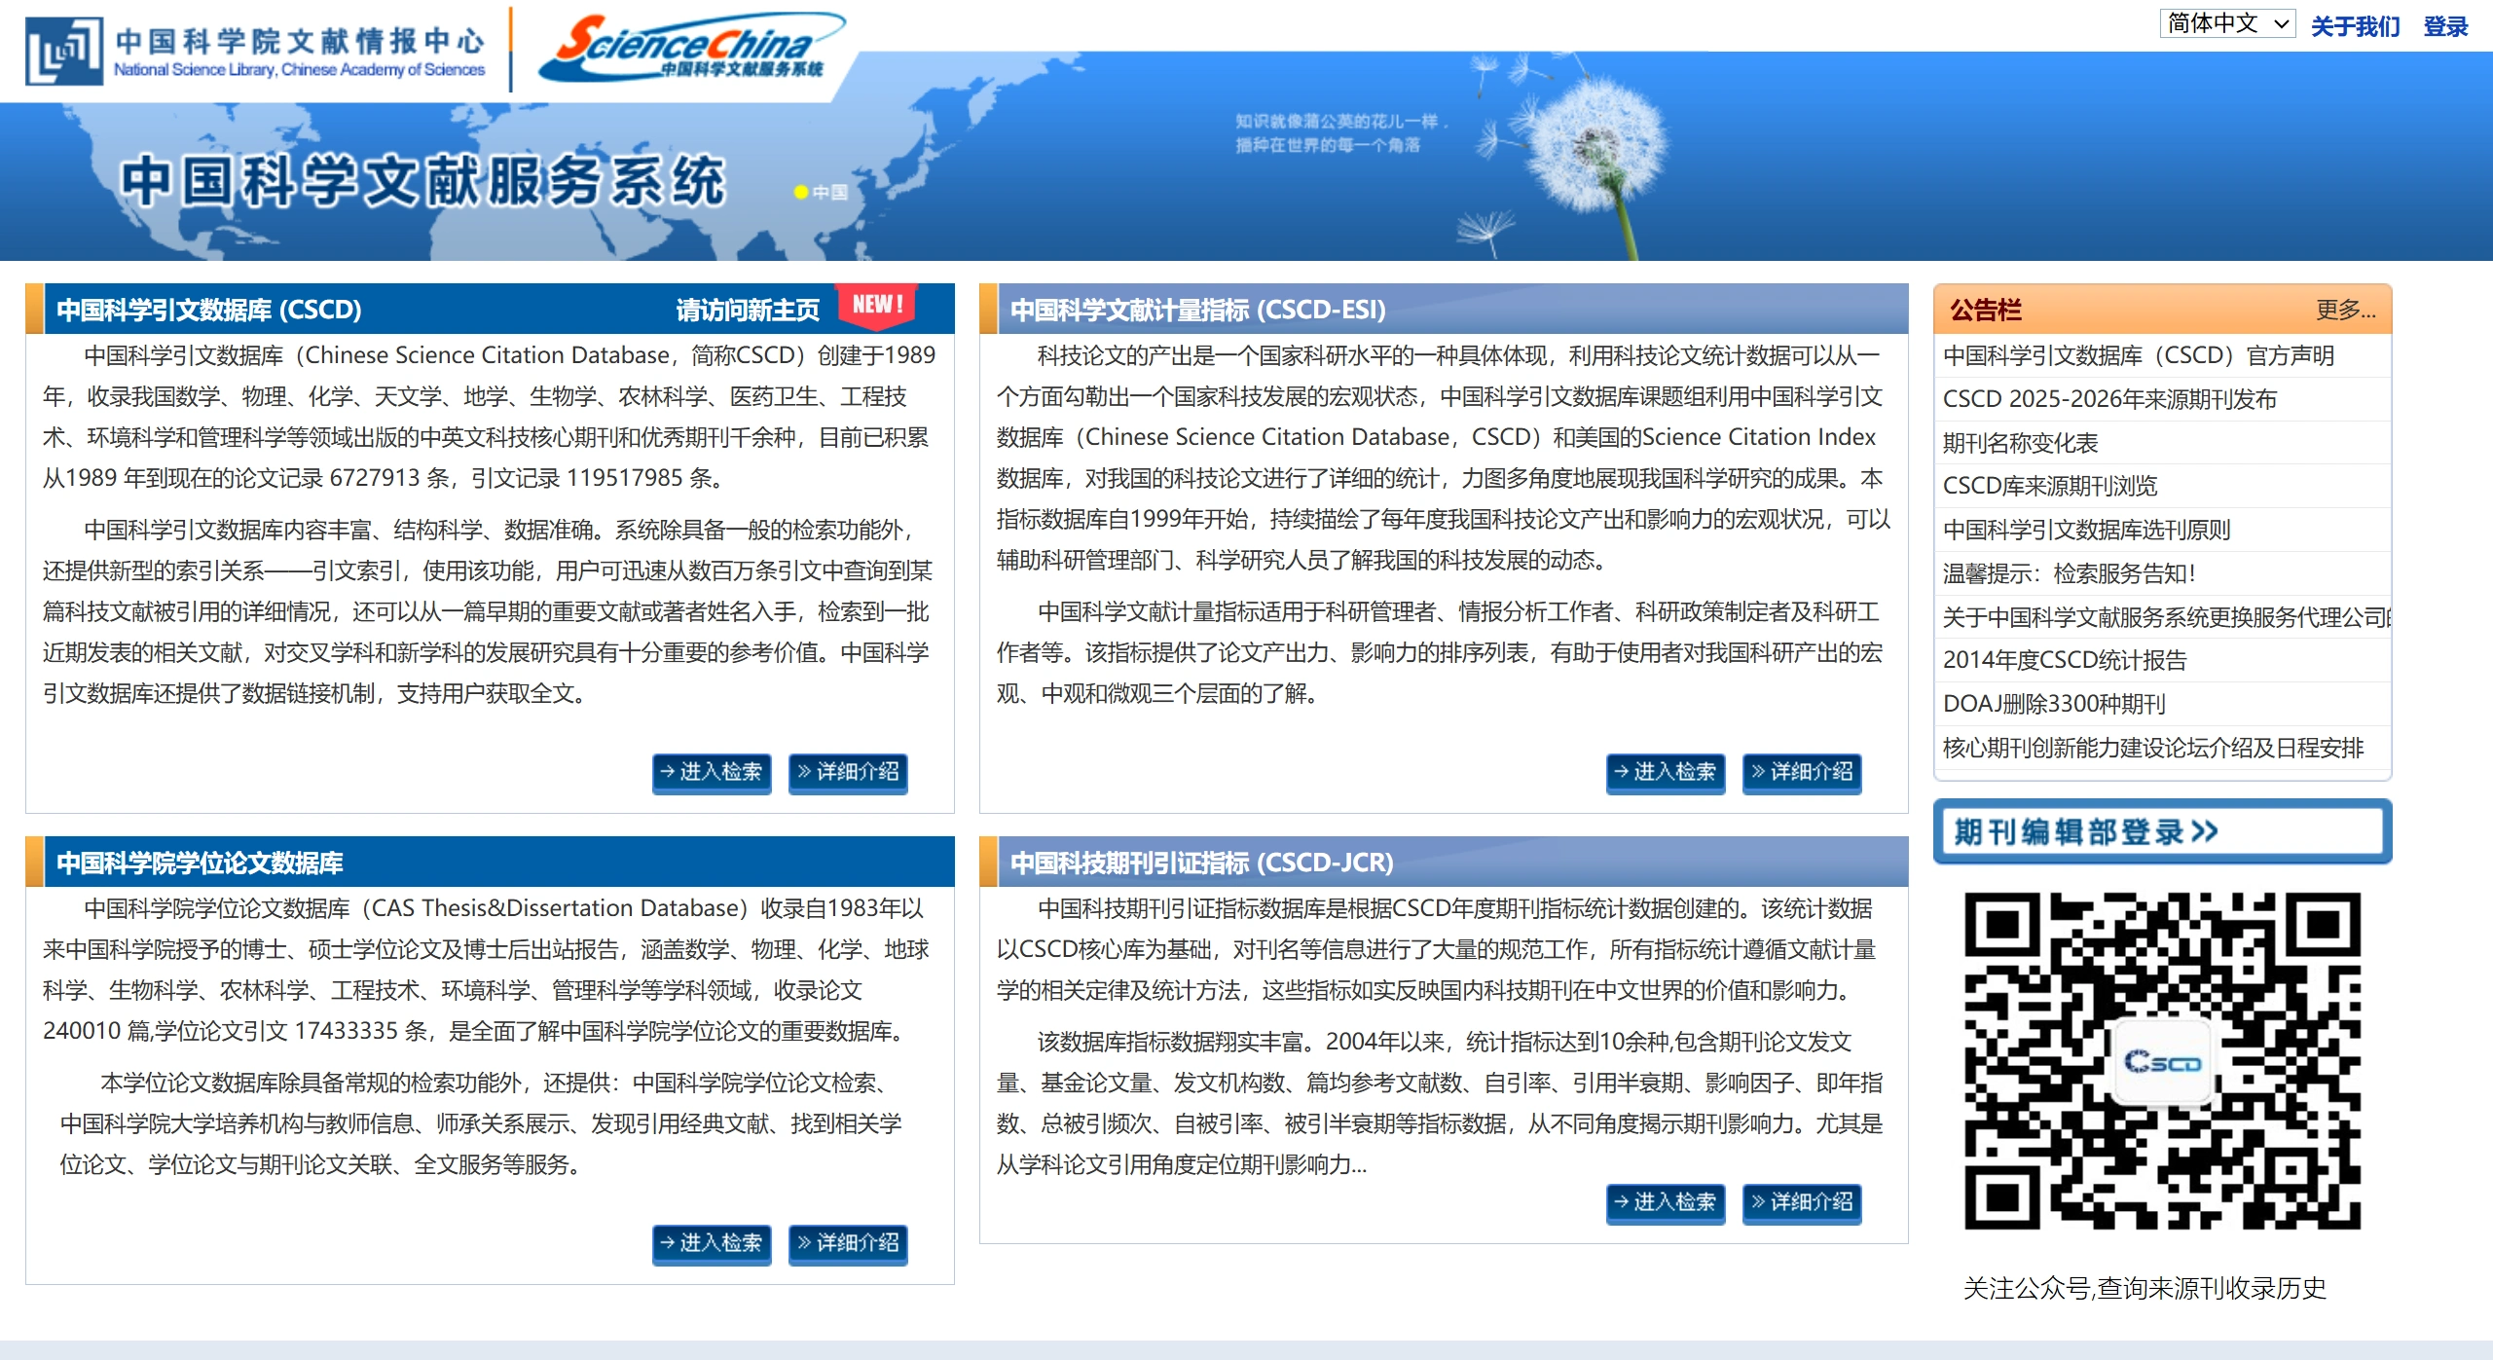
Task: Click the 公告栏 panel title
Action: pos(1986,310)
